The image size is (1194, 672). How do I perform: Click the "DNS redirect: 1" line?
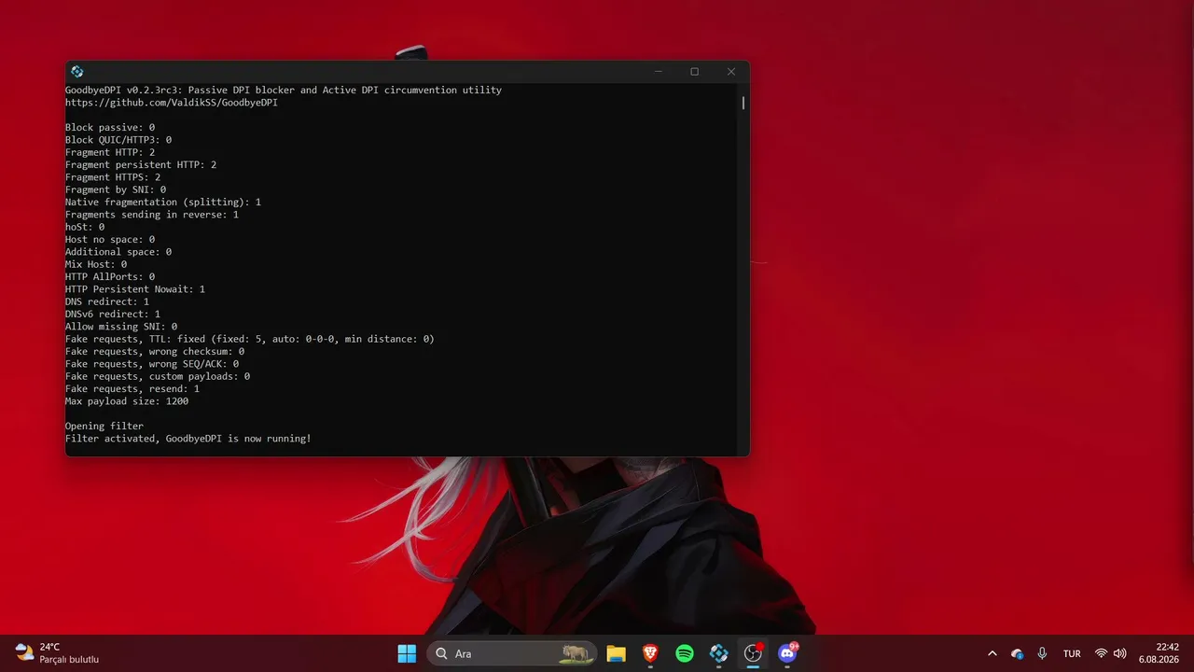point(107,301)
